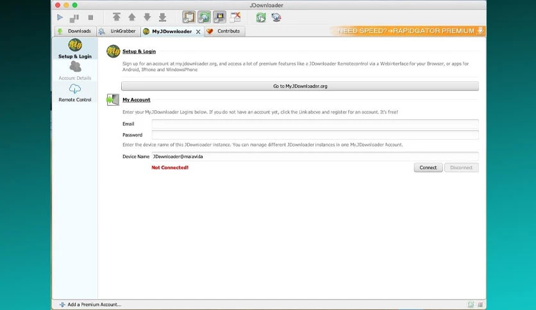Screen dimensions: 536x310
Task: Click the Disconnect button
Action: click(x=462, y=168)
